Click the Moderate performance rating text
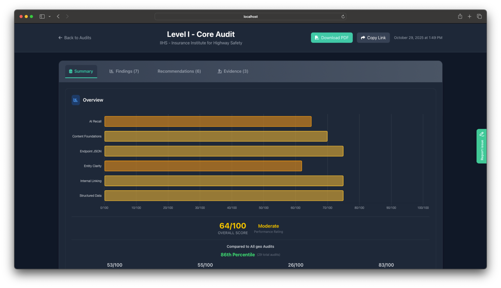501x288 pixels. pos(268,226)
